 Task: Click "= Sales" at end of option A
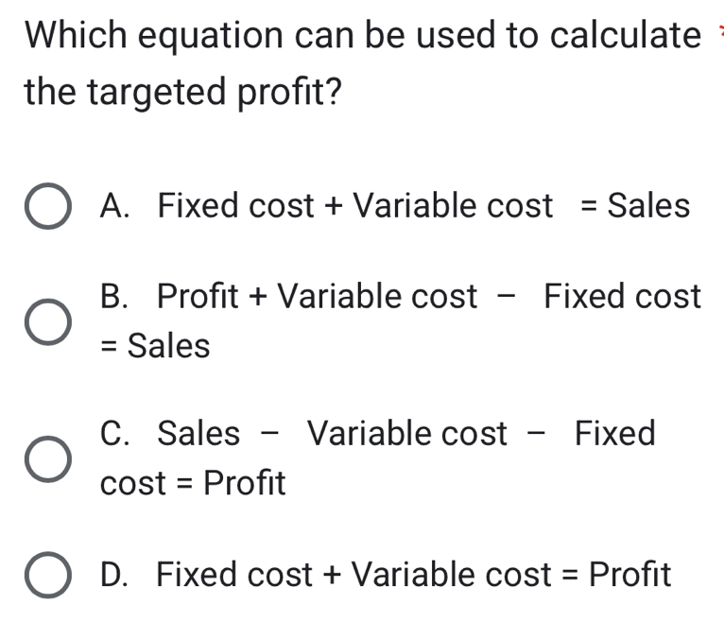pyautogui.click(x=634, y=205)
